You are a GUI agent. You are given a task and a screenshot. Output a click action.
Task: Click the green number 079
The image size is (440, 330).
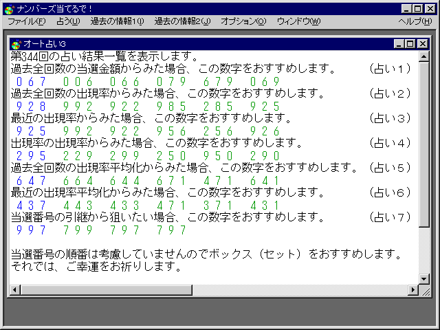click(171, 82)
